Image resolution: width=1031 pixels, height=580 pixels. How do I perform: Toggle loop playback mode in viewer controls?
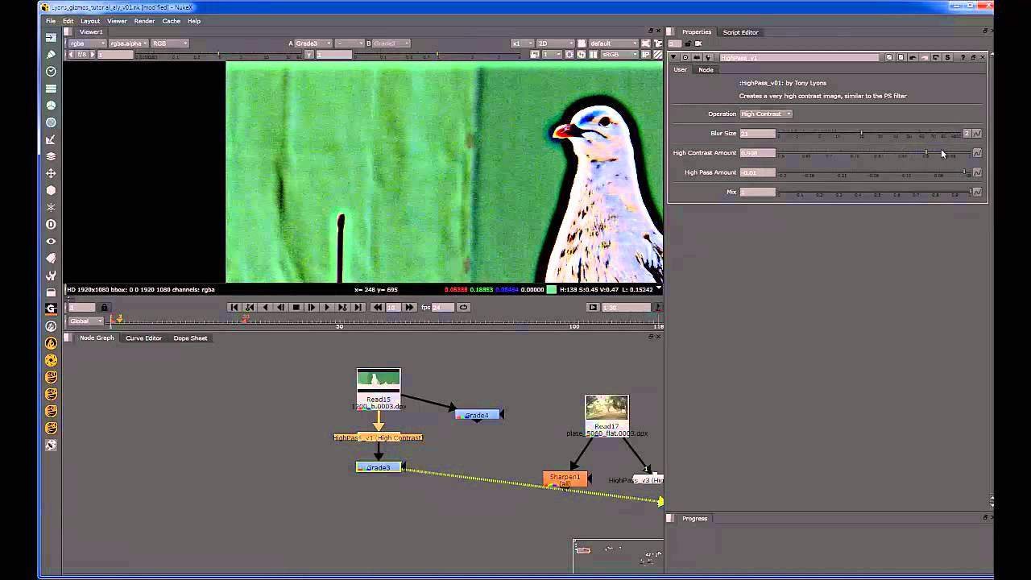(x=463, y=307)
